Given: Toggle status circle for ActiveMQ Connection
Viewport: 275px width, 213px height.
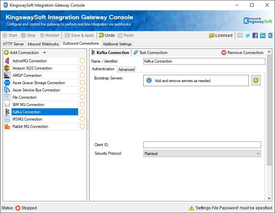Looking at the screenshot, I should coord(82,61).
